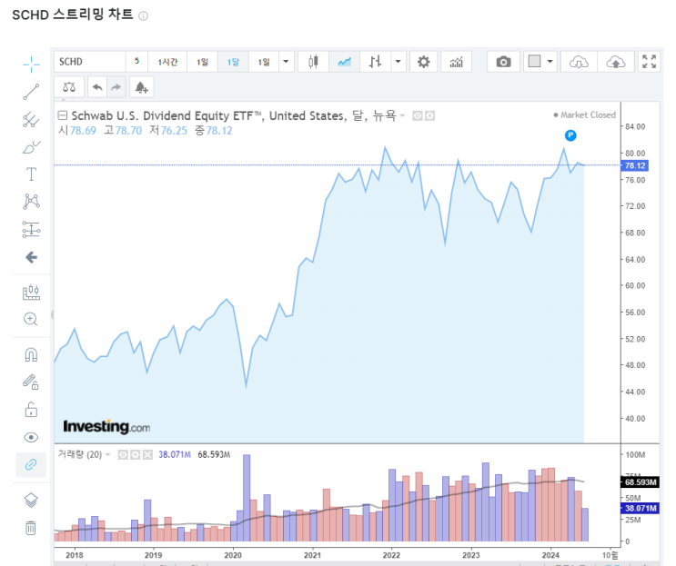Toggle stay in drawing mode pencil-lock
The image size is (676, 566).
point(31,382)
